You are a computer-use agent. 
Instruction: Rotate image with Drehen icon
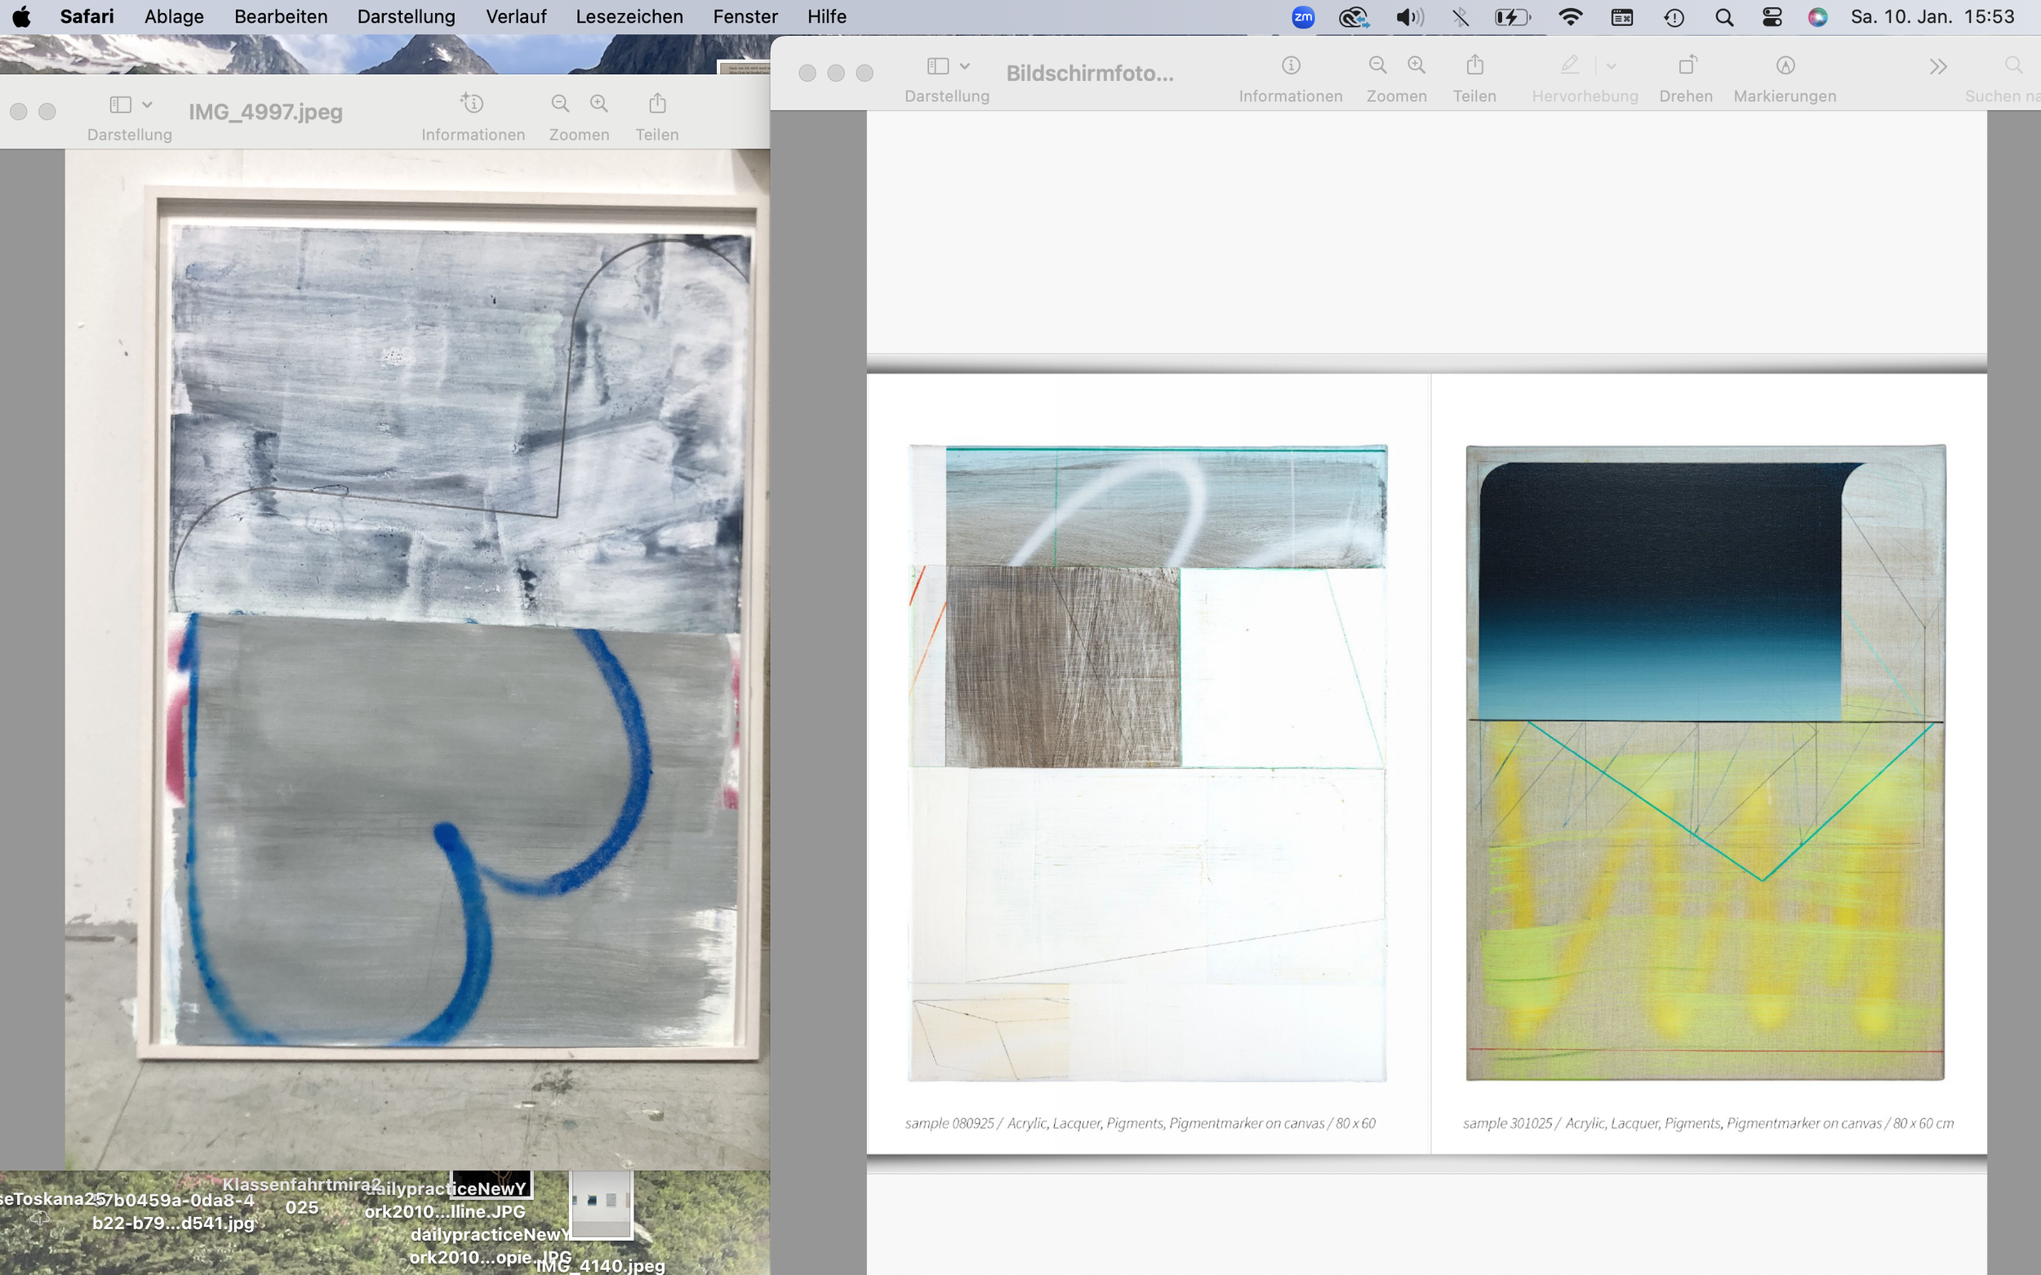coord(1686,66)
